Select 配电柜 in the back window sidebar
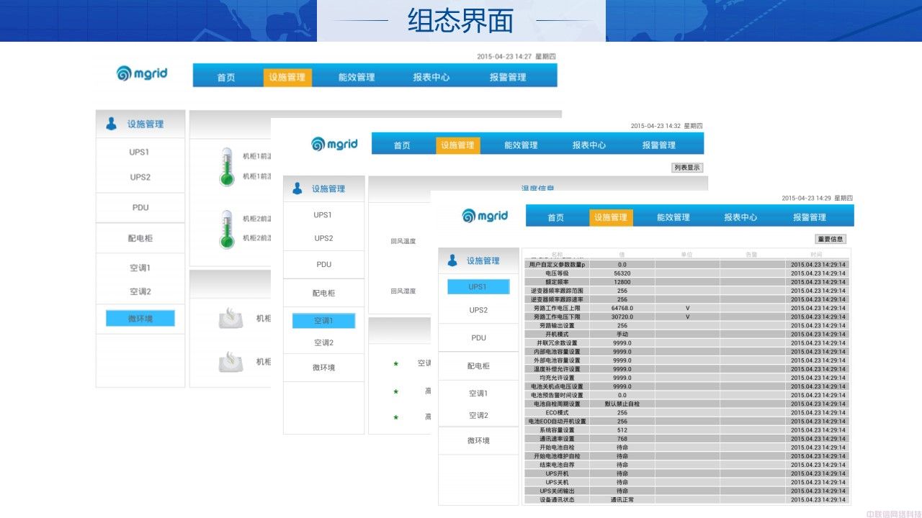Viewport: 922px width, 518px height. (140, 238)
